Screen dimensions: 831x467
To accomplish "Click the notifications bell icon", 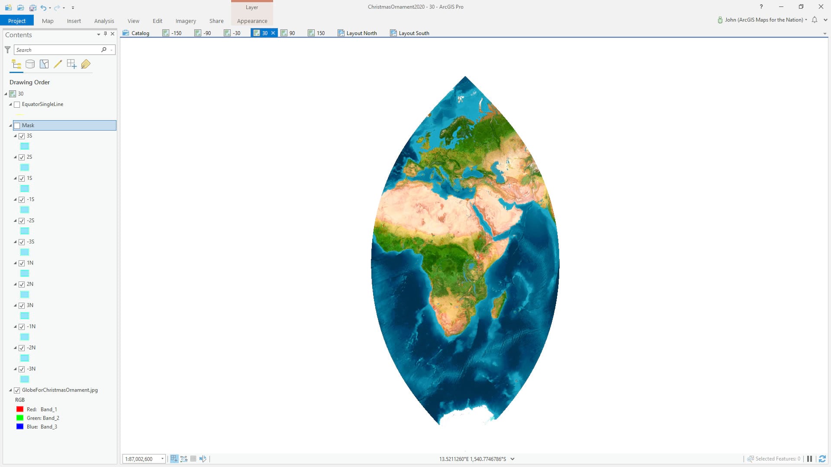I will click(815, 20).
